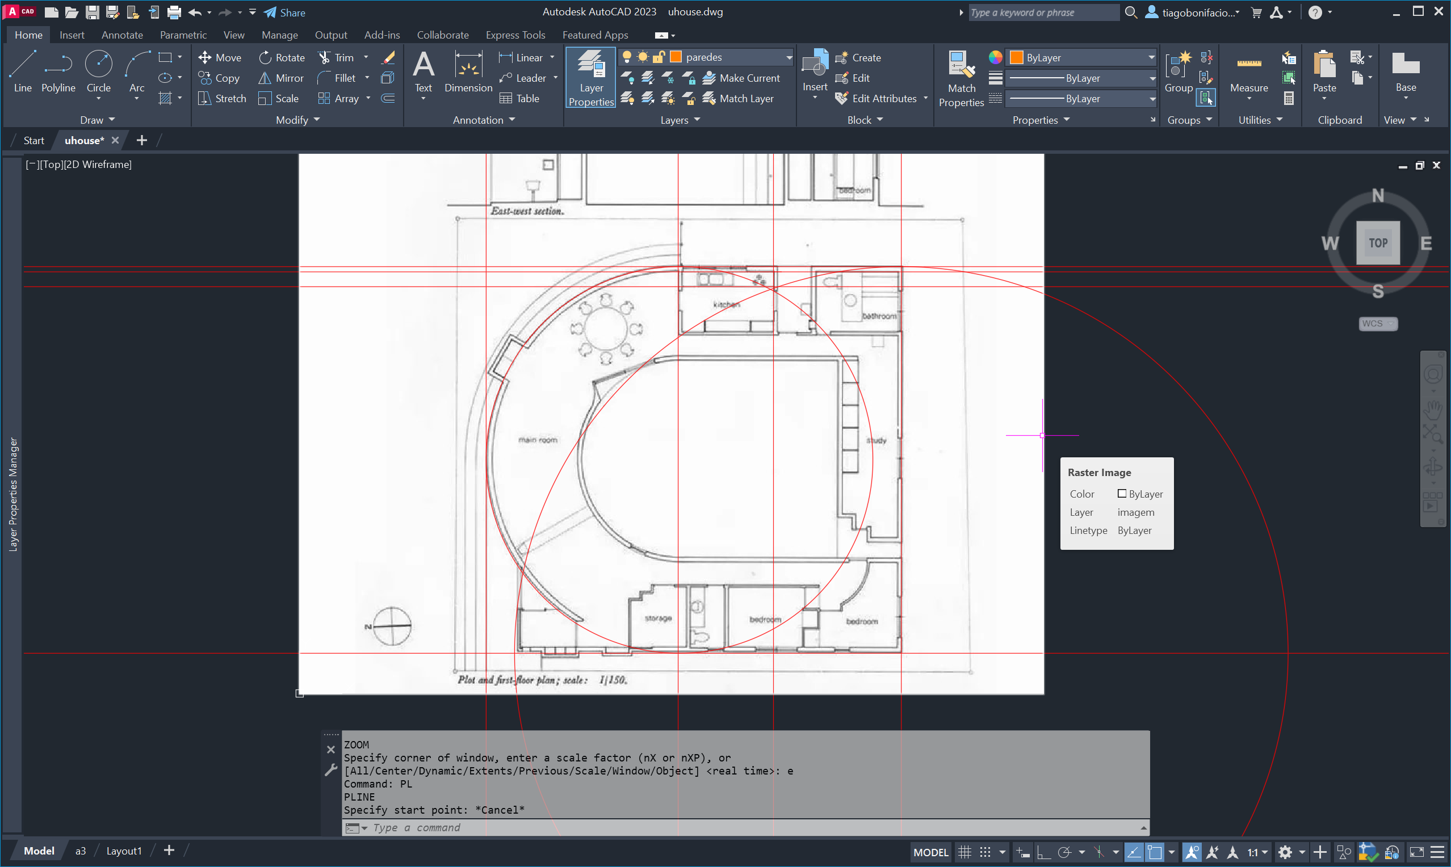
Task: Click the Mirror tool icon
Action: pyautogui.click(x=265, y=78)
